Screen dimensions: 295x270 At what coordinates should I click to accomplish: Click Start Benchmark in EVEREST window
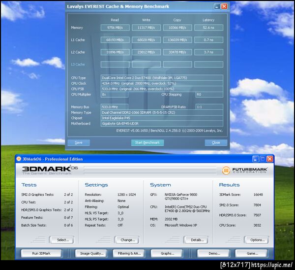(147, 142)
